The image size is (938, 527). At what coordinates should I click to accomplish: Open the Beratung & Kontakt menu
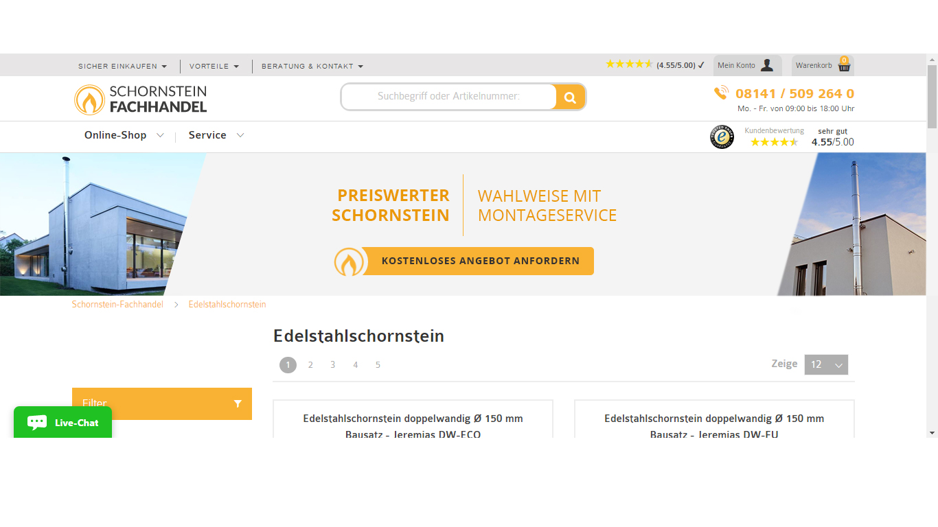(309, 66)
